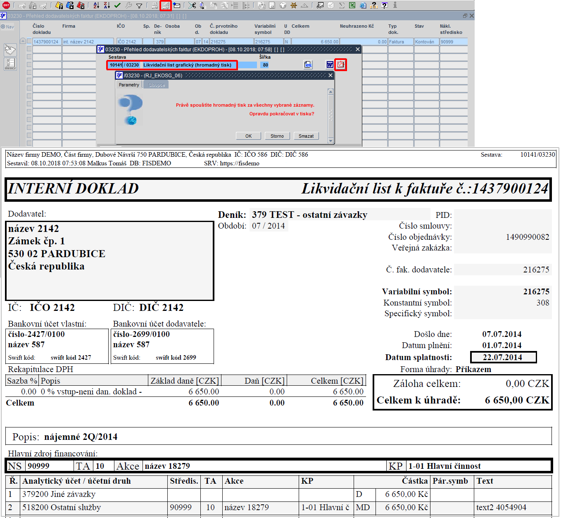Click the Internet Explorer browser icon

(x=363, y=5)
